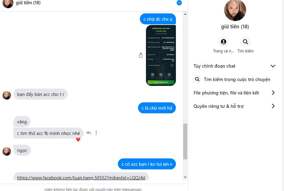
Task: Click the chat scrollbar down arrow
Action: 185,177
